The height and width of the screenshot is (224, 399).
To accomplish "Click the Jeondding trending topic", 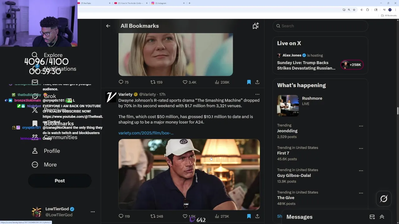I will pyautogui.click(x=287, y=131).
